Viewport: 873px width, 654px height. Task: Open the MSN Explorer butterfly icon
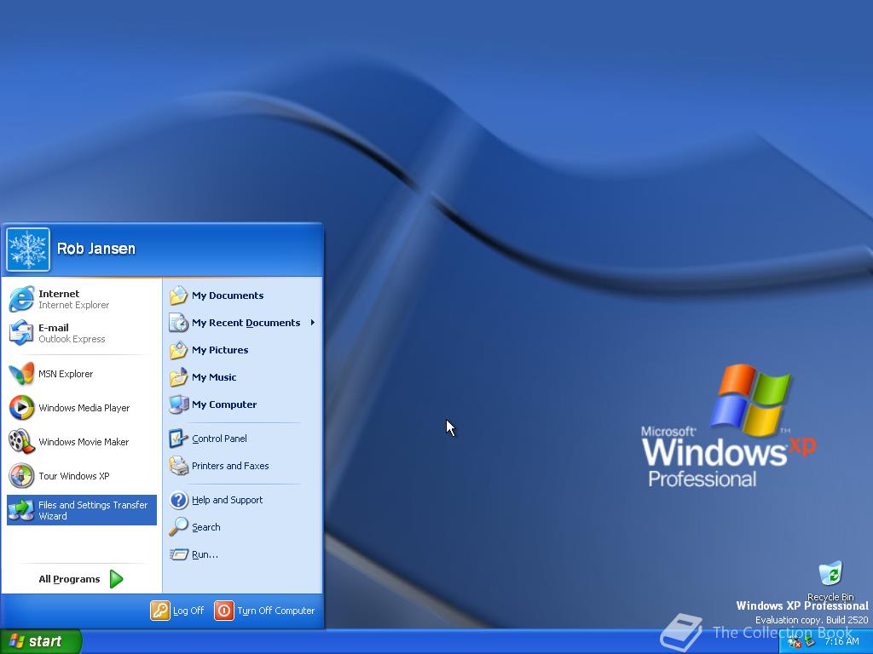pos(21,374)
